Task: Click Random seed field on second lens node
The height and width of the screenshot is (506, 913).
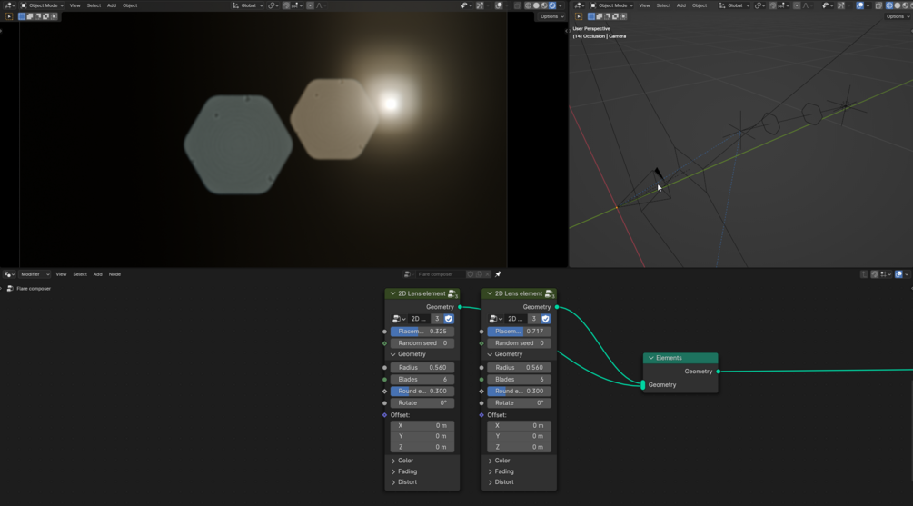Action: (x=519, y=343)
